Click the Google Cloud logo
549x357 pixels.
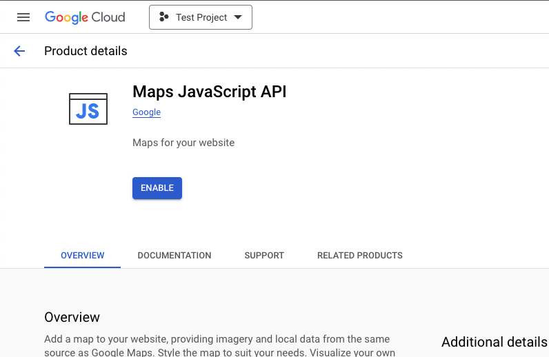(85, 17)
